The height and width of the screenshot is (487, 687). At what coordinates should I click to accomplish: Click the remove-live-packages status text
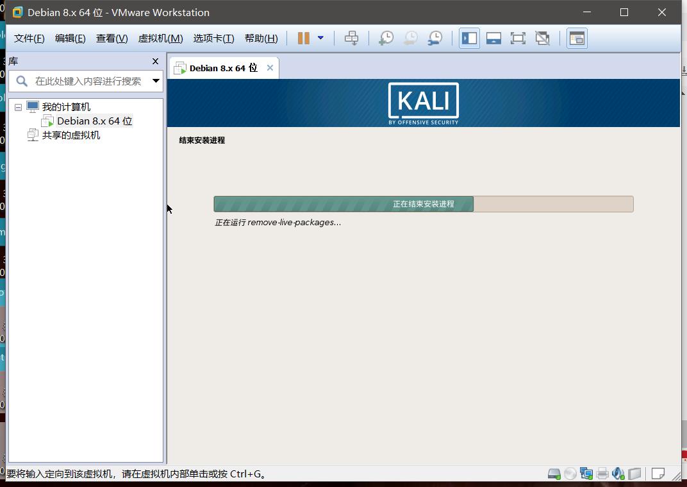(x=277, y=223)
